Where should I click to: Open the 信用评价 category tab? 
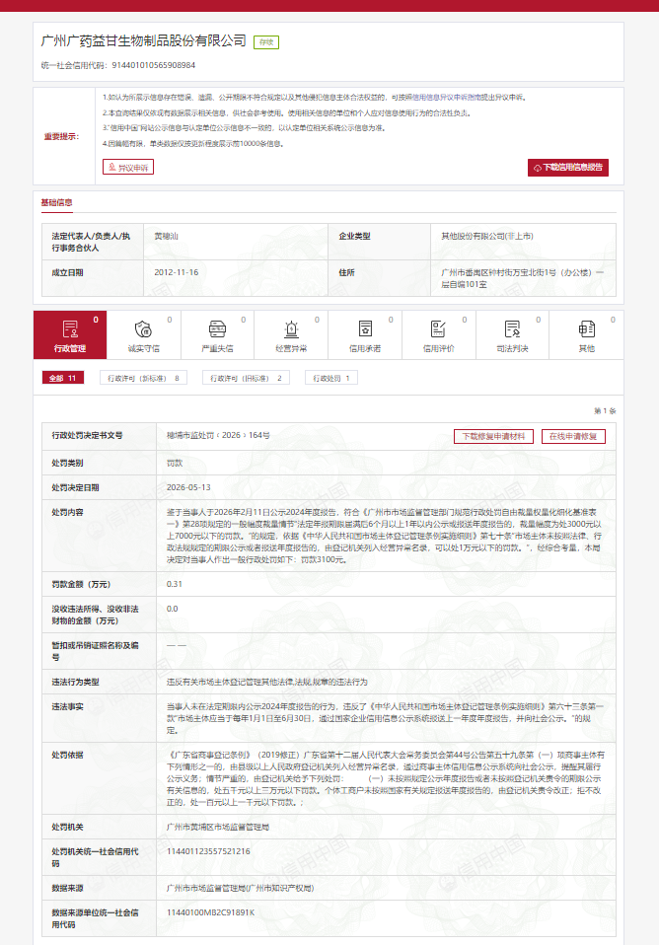(x=439, y=335)
